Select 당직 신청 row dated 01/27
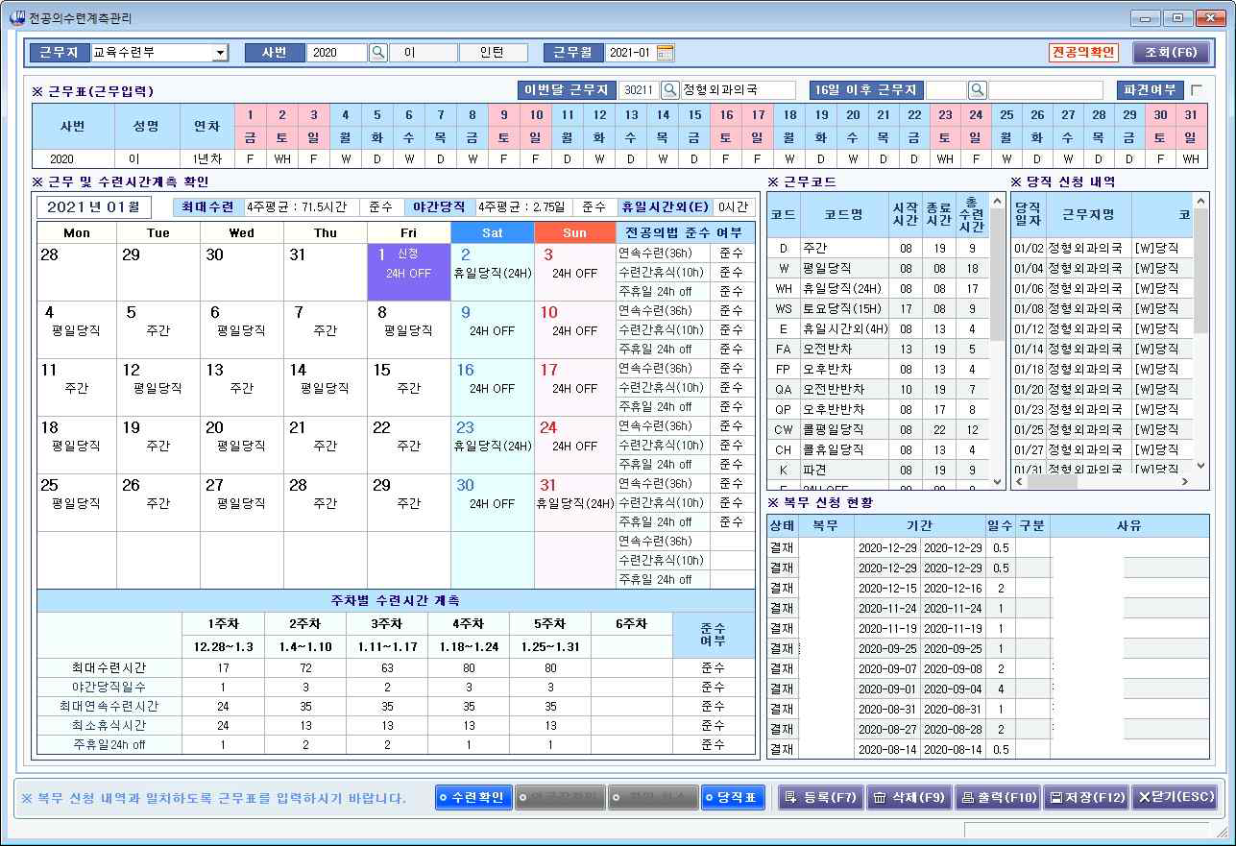The height and width of the screenshot is (846, 1236). [1103, 449]
